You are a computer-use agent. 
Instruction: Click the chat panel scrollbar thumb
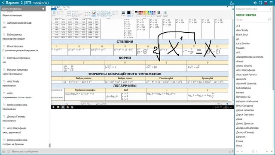(x=50, y=146)
